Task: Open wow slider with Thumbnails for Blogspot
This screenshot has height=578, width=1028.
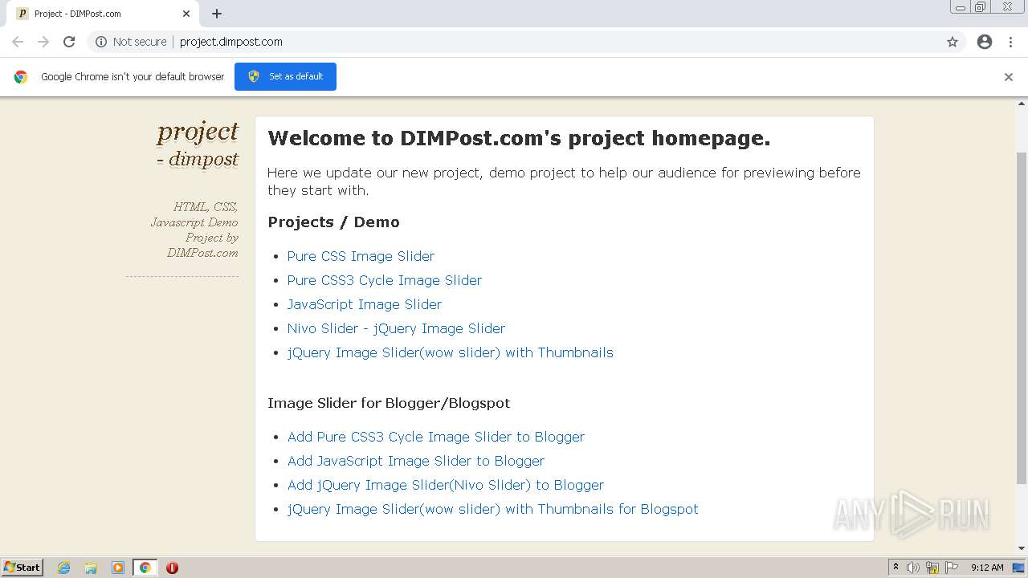Action: [x=493, y=509]
